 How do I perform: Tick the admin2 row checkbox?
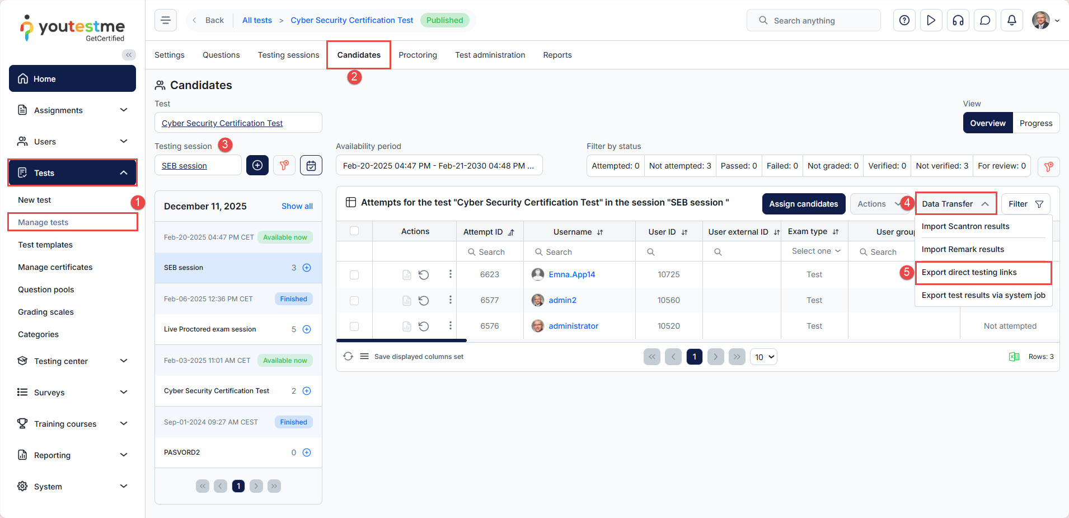tap(354, 301)
